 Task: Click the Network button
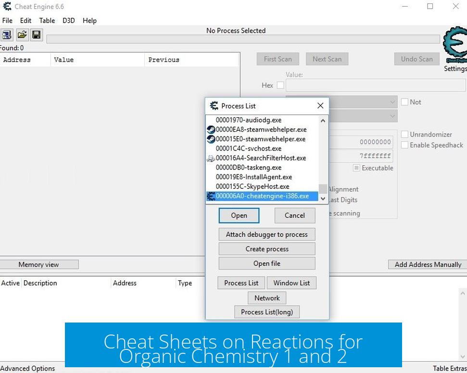267,298
